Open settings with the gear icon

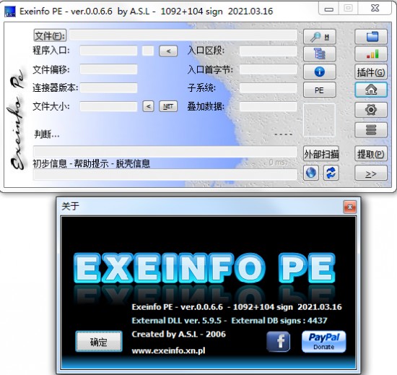point(371,110)
